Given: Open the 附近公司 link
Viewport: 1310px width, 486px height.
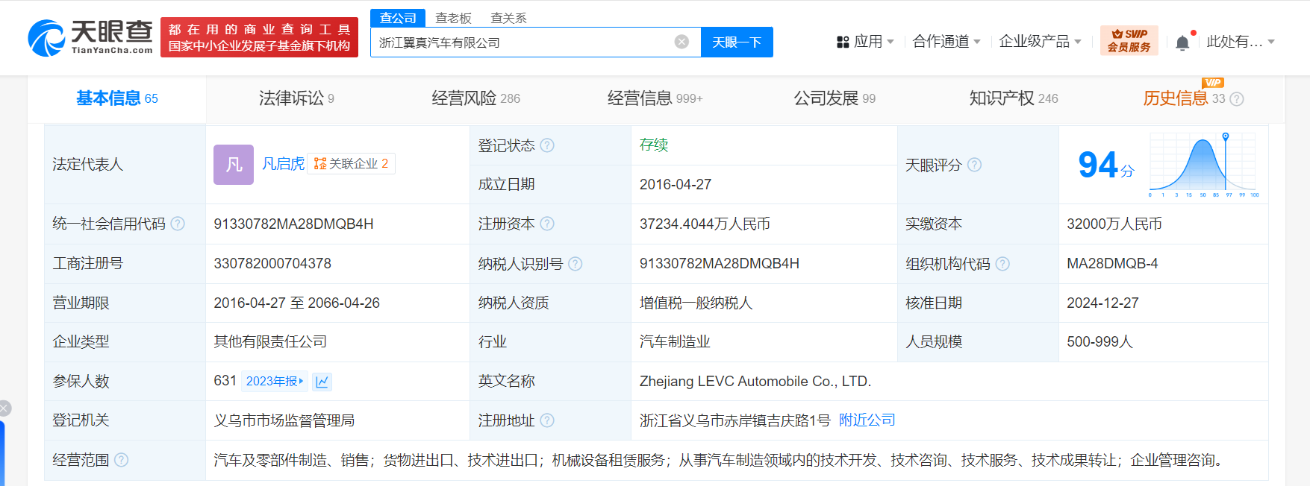Looking at the screenshot, I should (x=867, y=420).
